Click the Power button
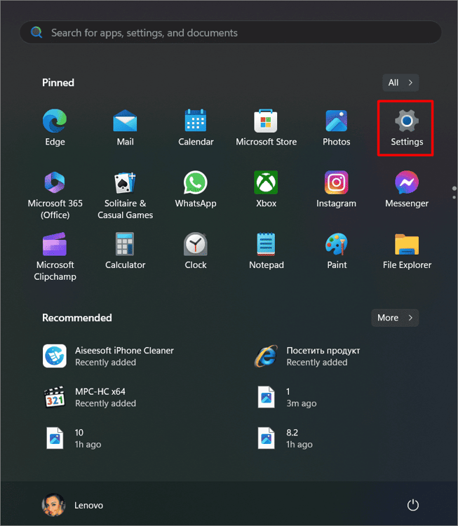The width and height of the screenshot is (458, 526). coord(413,505)
